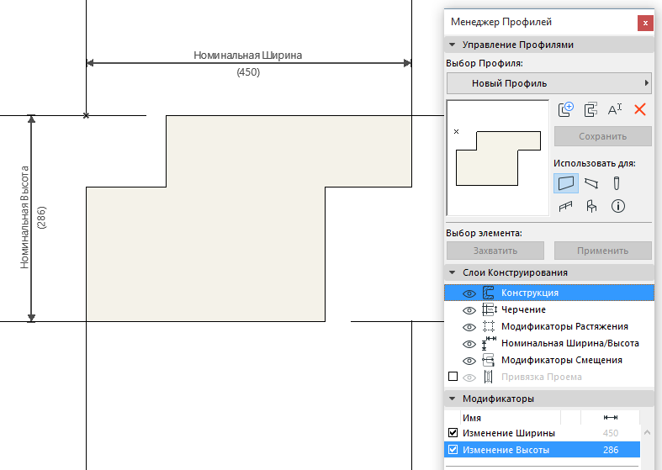Click the Изменение Ширины modifier name
Viewport: 662px width, 470px height.
point(509,433)
